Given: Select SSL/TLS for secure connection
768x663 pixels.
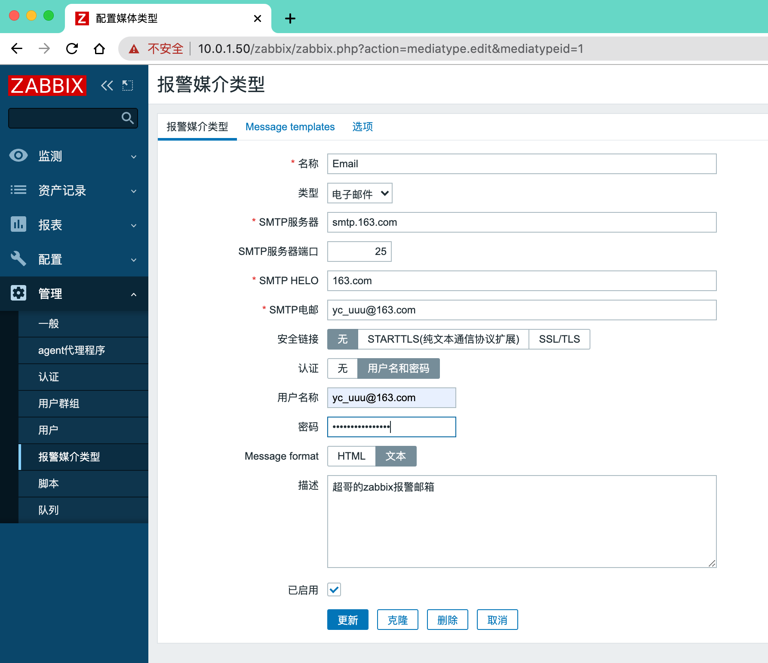Looking at the screenshot, I should [559, 339].
